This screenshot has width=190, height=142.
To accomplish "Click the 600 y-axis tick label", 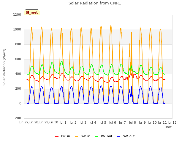I will point(18,59).
